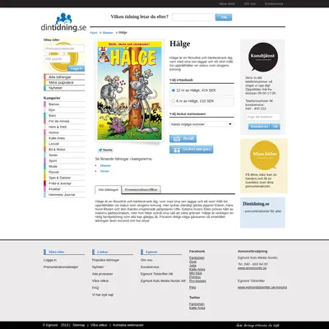Open the Nästa möjliga nummer dropdown

(x=202, y=124)
